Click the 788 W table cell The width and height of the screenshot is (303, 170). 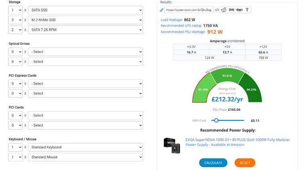[263, 58]
